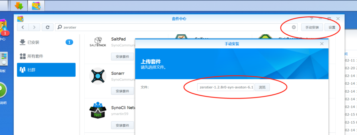Open the Sonarr package icon

pyautogui.click(x=98, y=76)
